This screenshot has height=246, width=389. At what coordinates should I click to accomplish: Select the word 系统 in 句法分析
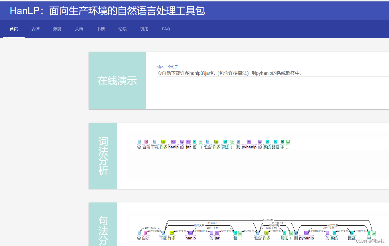pos(334,238)
